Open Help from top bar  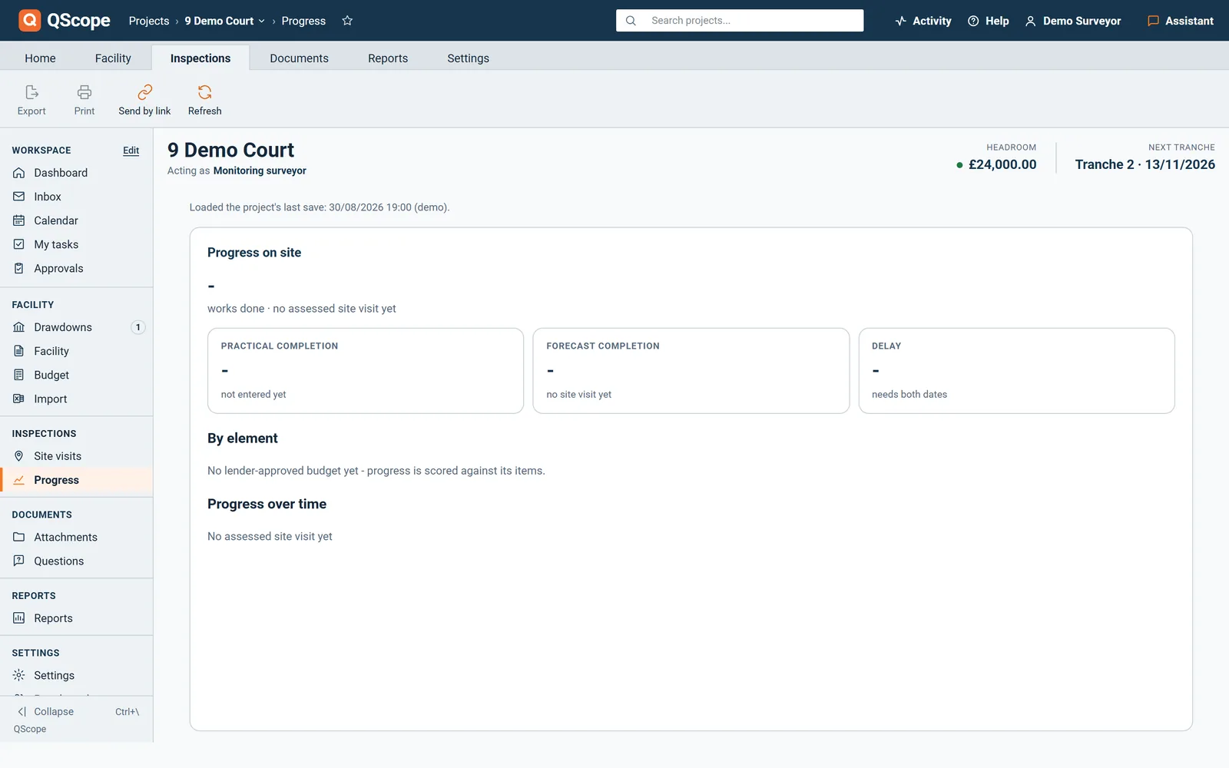pos(989,21)
